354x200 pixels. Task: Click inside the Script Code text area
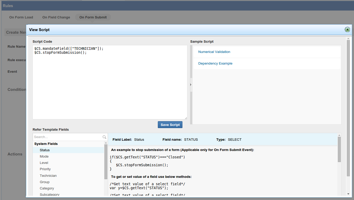pos(110,84)
